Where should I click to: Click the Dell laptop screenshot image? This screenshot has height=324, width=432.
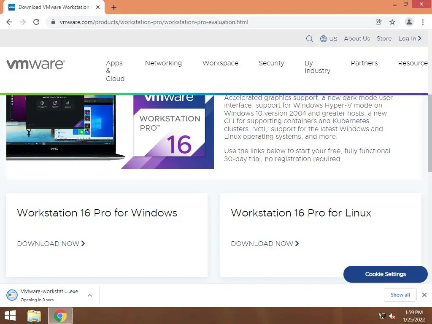pos(65,127)
